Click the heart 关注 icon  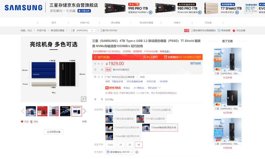[x=22, y=122]
